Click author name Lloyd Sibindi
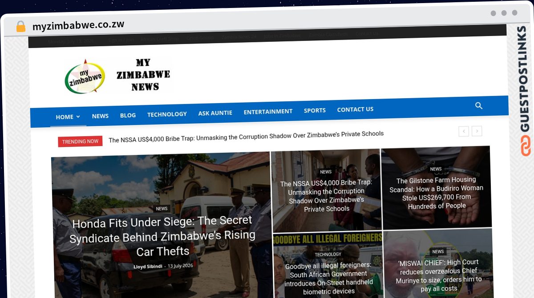 [x=148, y=266]
